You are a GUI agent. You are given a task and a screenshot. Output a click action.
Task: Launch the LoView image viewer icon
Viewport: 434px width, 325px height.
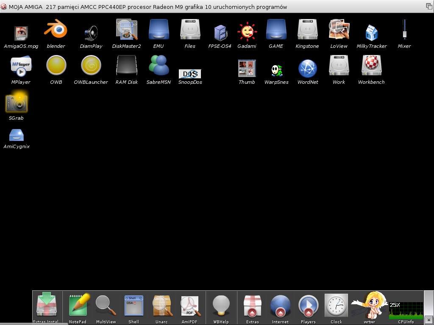click(339, 29)
